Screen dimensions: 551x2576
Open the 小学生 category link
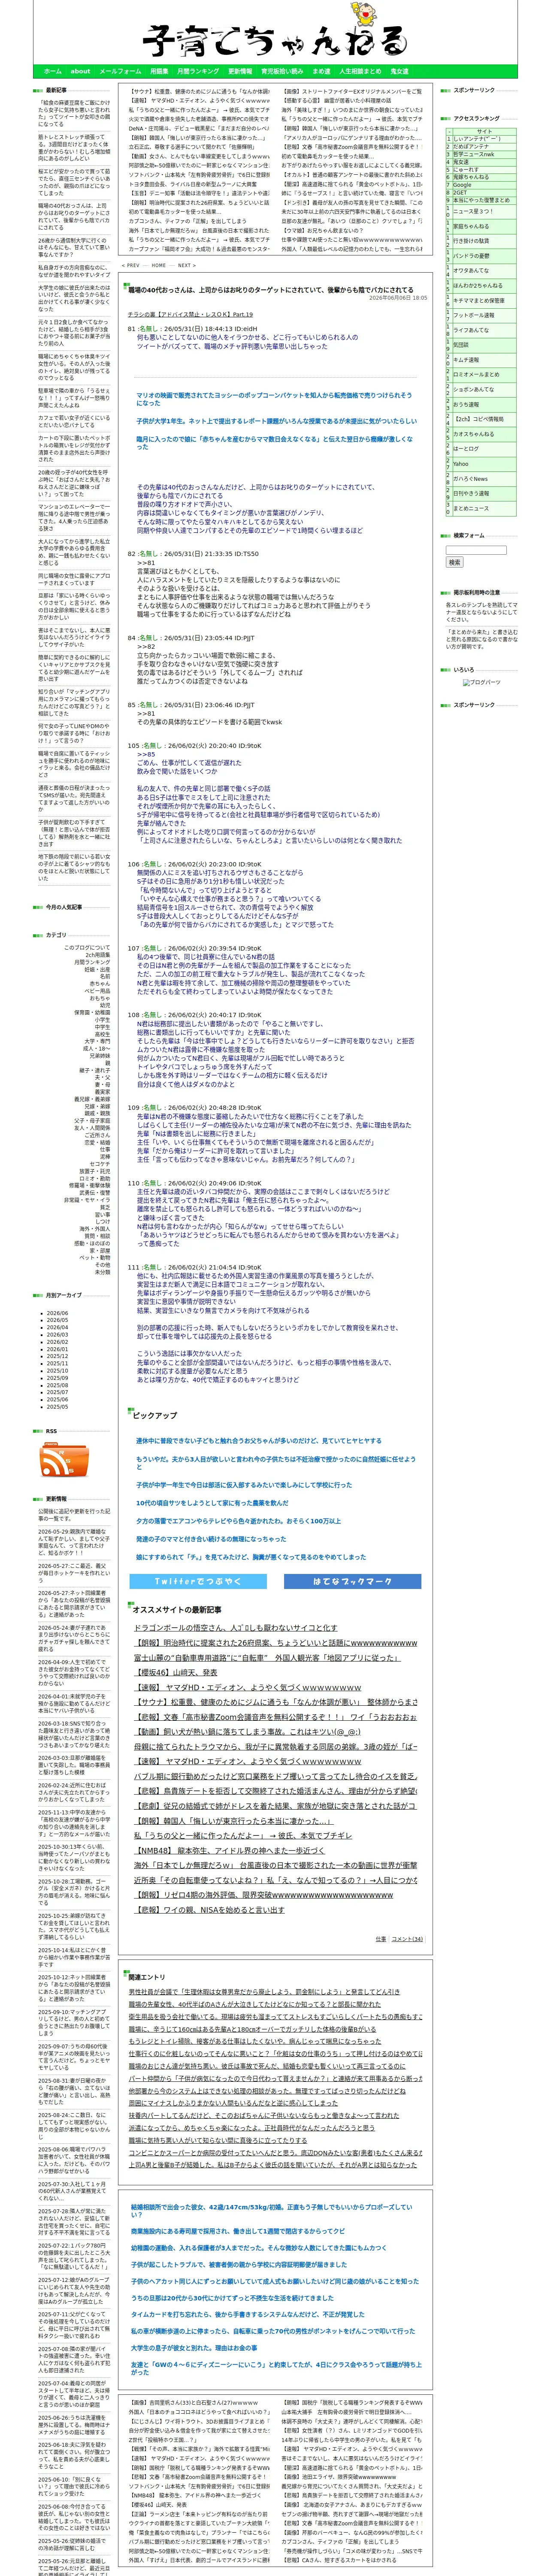(x=102, y=1020)
